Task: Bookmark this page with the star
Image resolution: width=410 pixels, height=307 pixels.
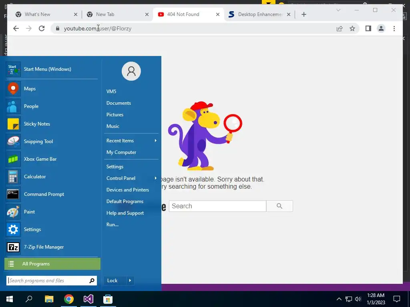Action: [352, 28]
